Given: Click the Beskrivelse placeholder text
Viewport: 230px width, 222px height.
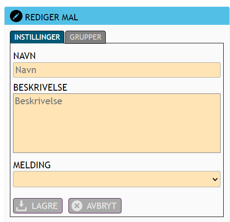Looking at the screenshot, I should click(39, 101).
